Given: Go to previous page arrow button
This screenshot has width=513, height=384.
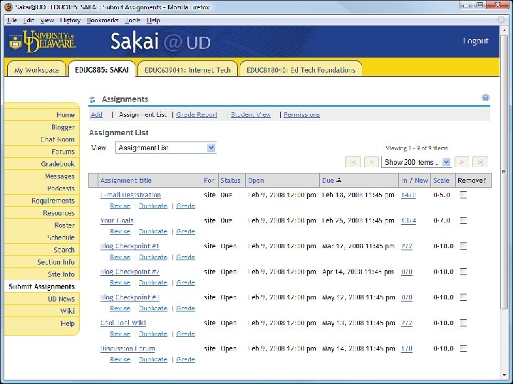Looking at the screenshot, I should [x=371, y=162].
